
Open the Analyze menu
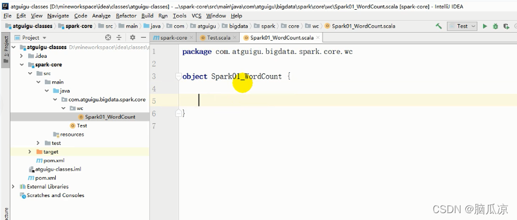point(102,16)
